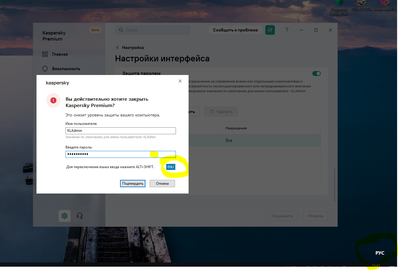Click the kaspersky logo in dialog
Screen dimensions: 398x270
pyautogui.click(x=57, y=83)
